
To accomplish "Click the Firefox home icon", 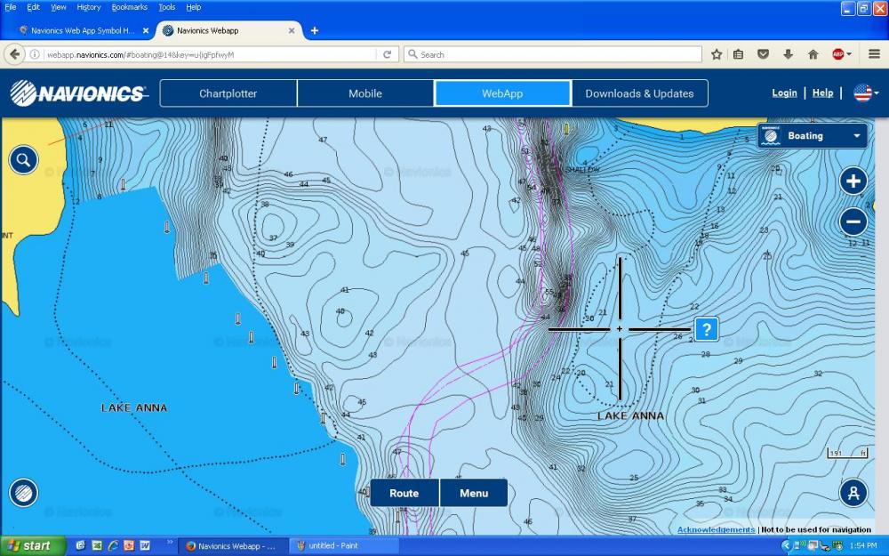I will pos(813,54).
